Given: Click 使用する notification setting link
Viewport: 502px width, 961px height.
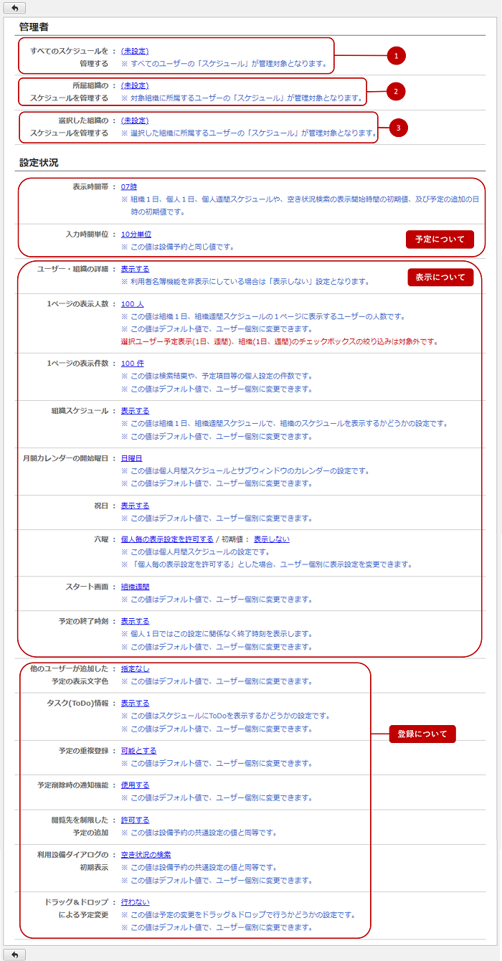Looking at the screenshot, I should click(135, 785).
